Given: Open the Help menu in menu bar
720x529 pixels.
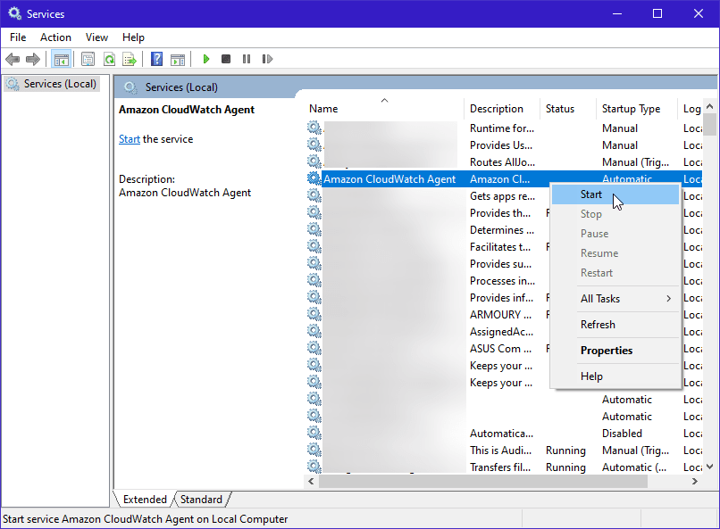Looking at the screenshot, I should point(133,37).
